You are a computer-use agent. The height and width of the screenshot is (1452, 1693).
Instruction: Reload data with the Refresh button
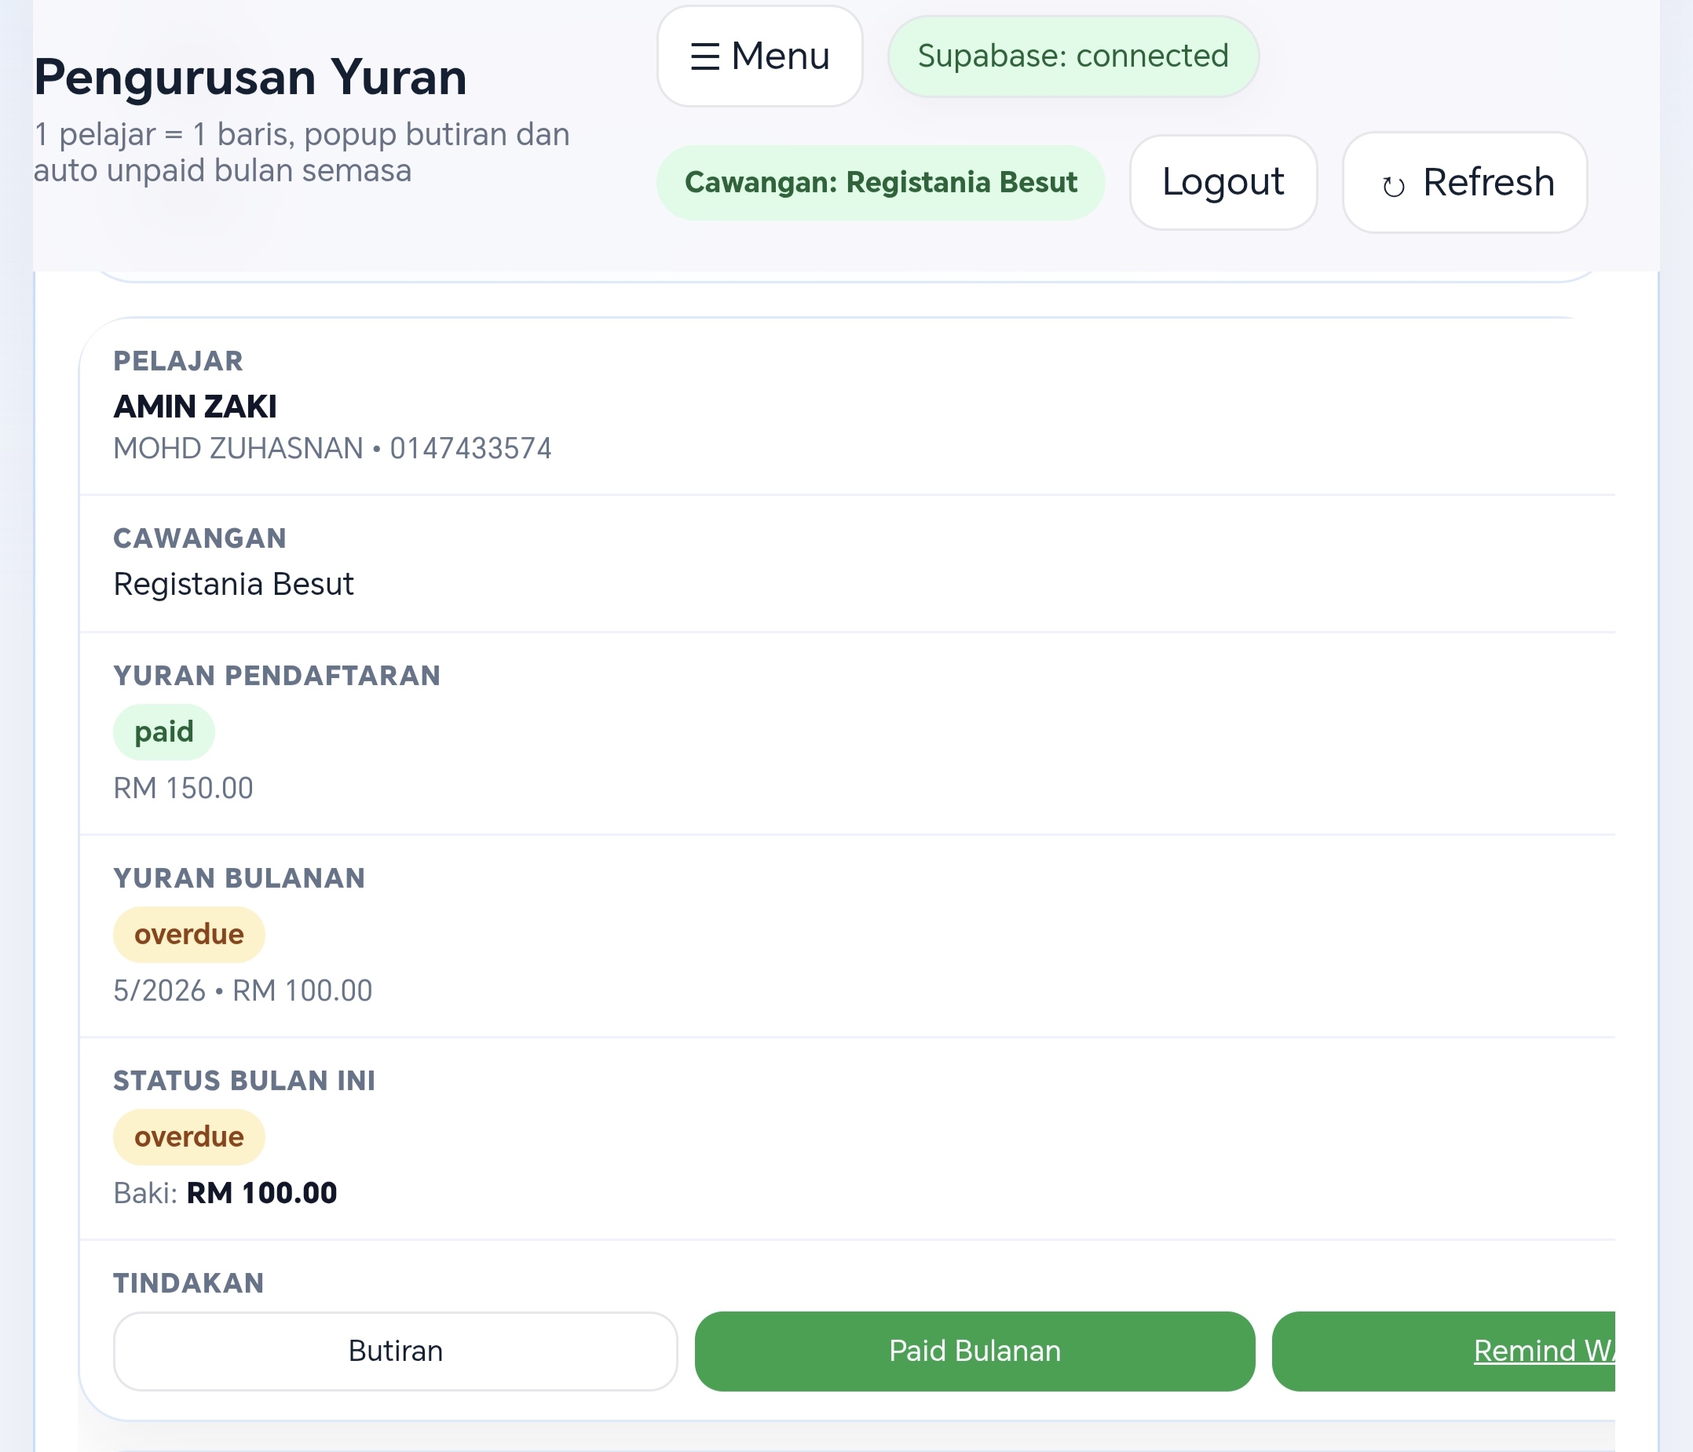(x=1464, y=182)
